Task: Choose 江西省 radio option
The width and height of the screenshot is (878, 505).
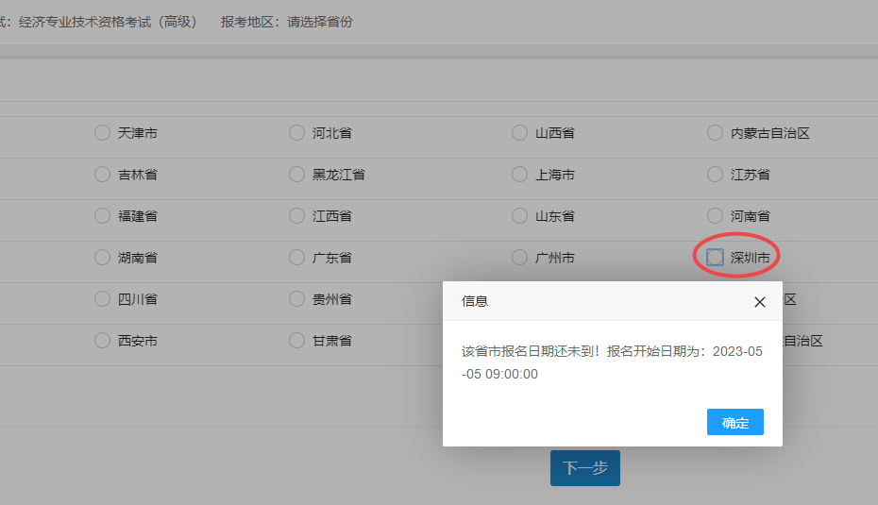Action: [297, 216]
